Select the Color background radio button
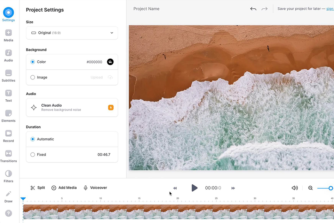 33,62
